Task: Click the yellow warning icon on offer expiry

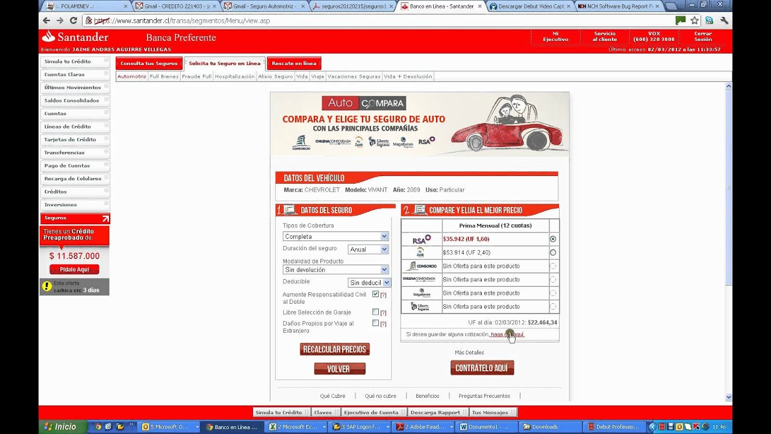Action: pyautogui.click(x=47, y=286)
